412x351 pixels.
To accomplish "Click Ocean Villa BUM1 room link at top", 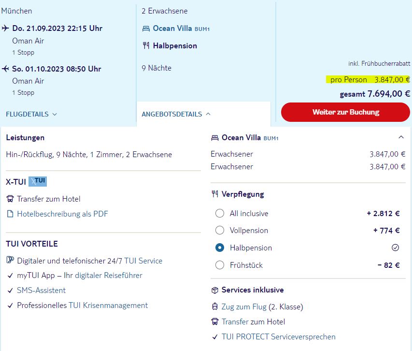I will click(181, 29).
